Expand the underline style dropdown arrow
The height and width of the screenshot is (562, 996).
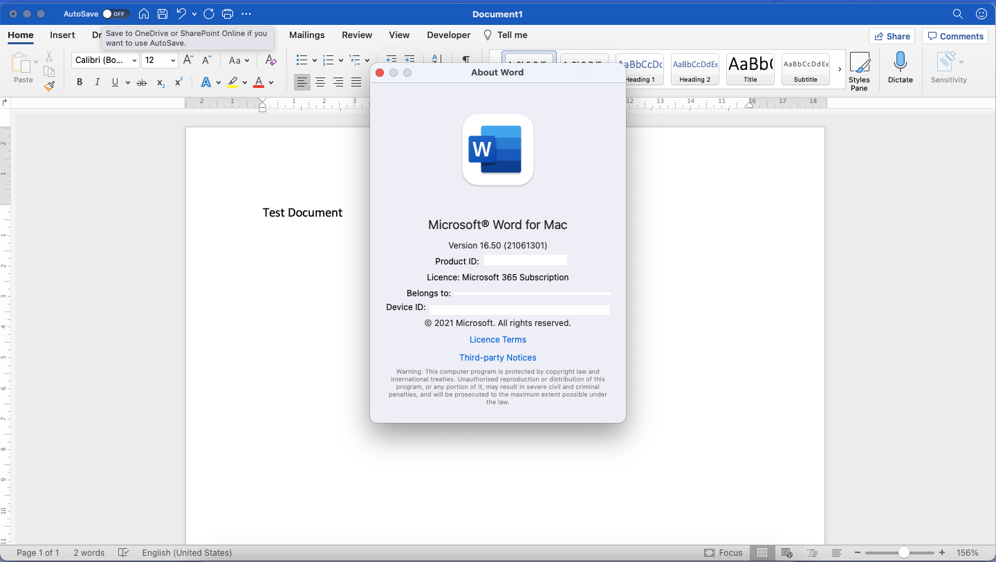pos(129,82)
